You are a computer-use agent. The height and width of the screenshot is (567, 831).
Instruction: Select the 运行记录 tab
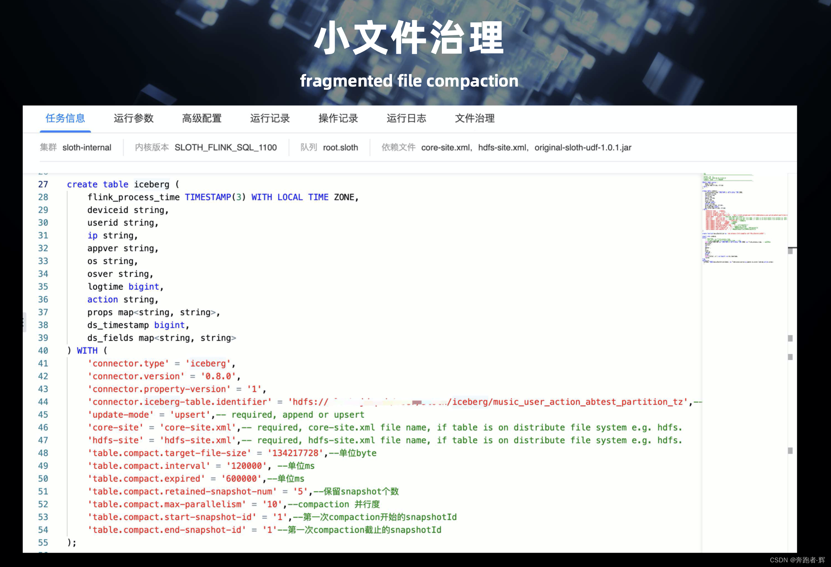tap(270, 118)
